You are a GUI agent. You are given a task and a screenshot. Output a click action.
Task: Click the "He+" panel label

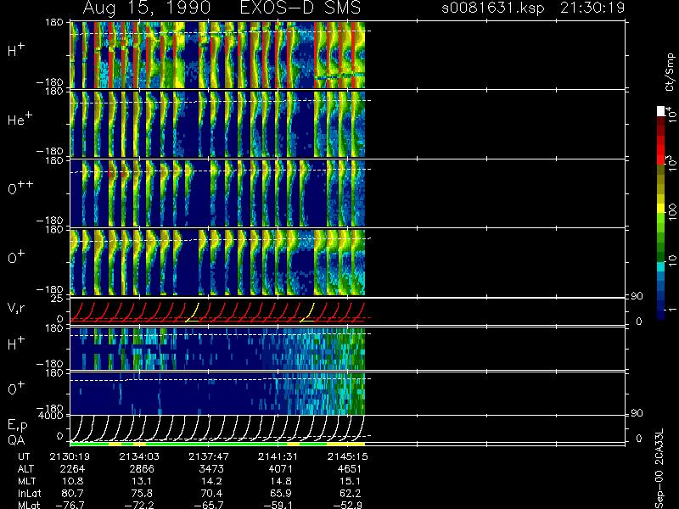pyautogui.click(x=20, y=119)
